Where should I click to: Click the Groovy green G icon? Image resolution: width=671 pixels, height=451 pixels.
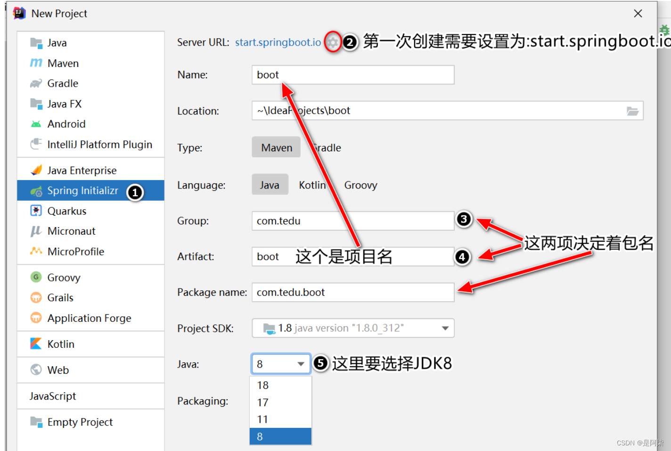pos(36,277)
